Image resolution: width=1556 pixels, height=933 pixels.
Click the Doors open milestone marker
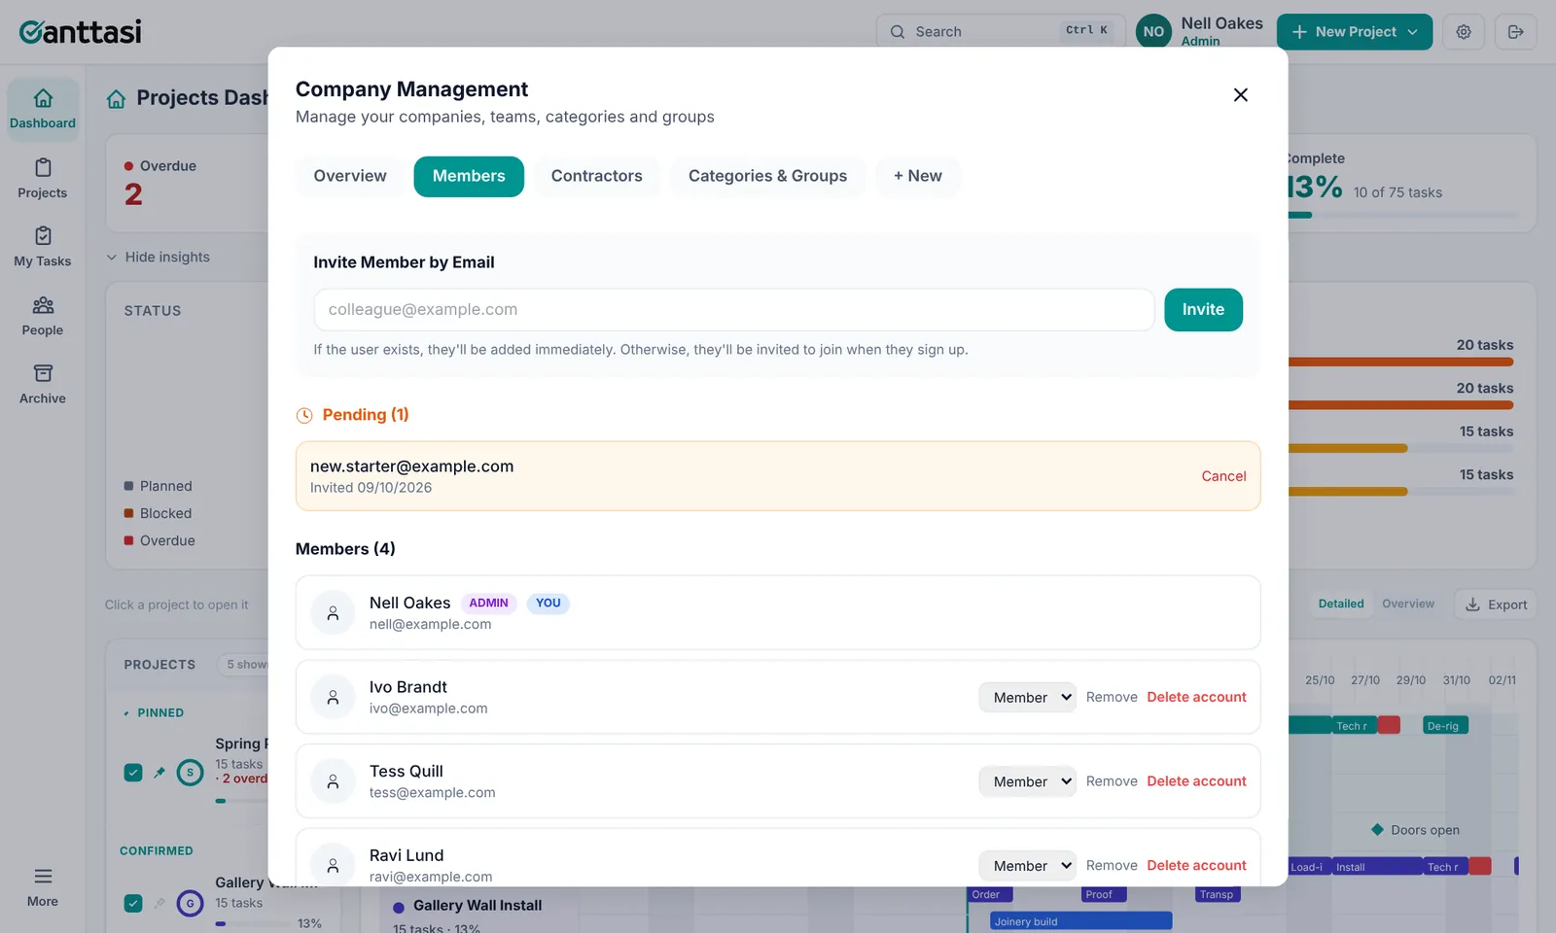pyautogui.click(x=1377, y=829)
